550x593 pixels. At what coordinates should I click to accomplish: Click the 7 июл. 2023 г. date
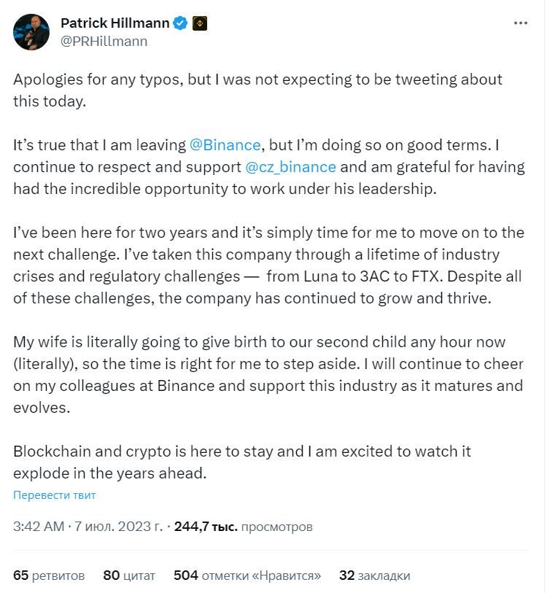(119, 525)
